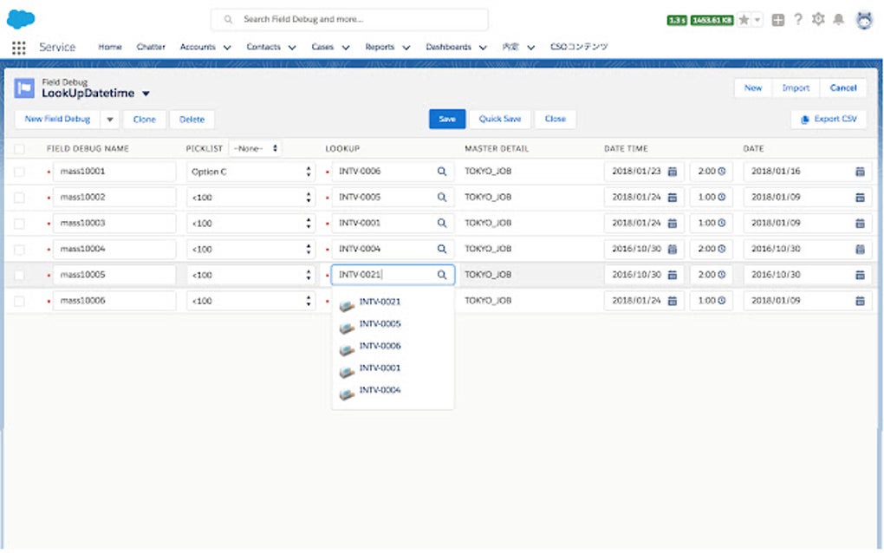Open the Reports navigation tab

[380, 48]
